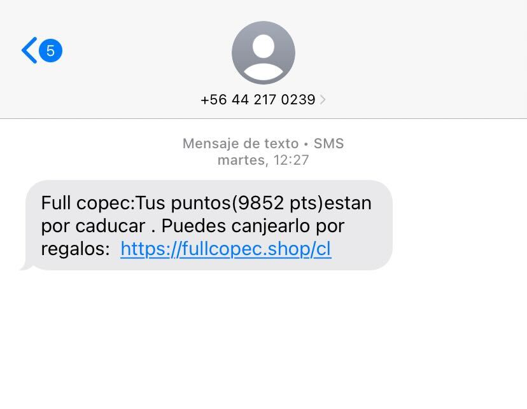Tap the word 'estan' in the bubble
527x409 pixels.
[x=348, y=203]
